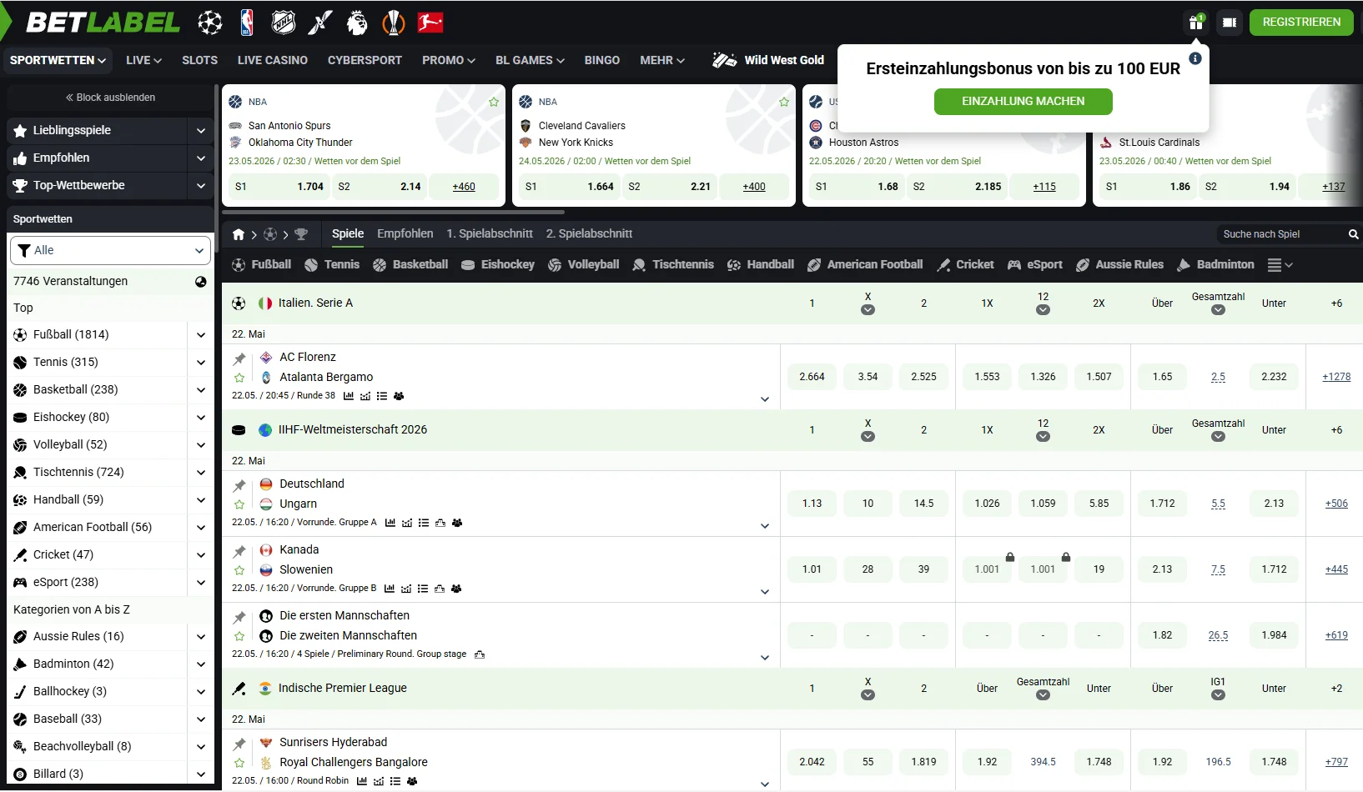The image size is (1363, 792).
Task: Click the Suche nach Spiel search field
Action: click(1280, 234)
